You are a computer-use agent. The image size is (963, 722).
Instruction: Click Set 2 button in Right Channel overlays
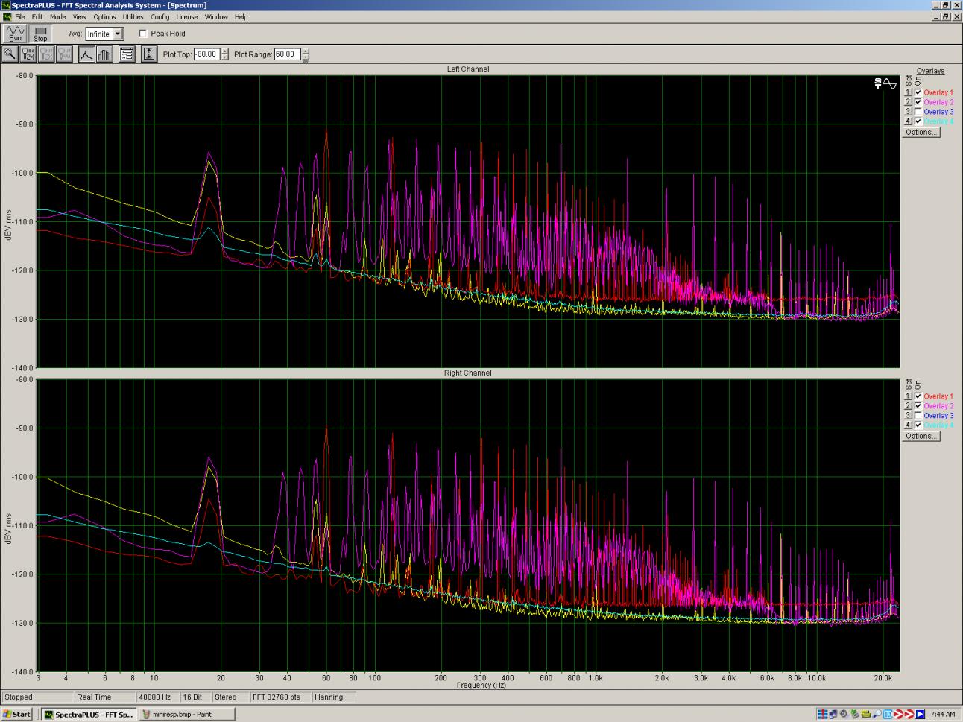coord(909,406)
